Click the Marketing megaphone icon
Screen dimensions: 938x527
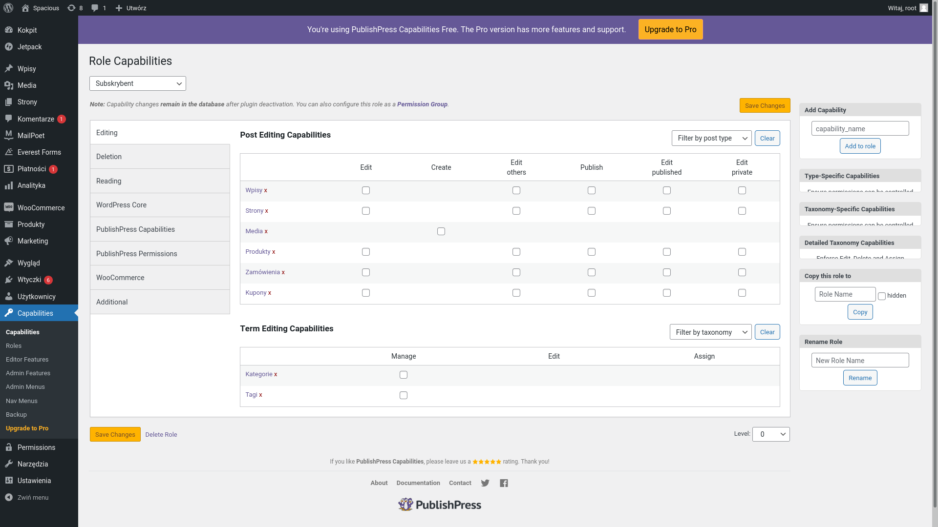coord(9,241)
